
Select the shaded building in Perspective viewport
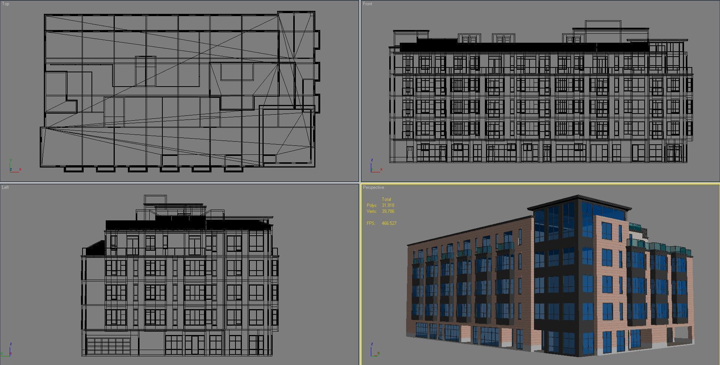(x=550, y=275)
